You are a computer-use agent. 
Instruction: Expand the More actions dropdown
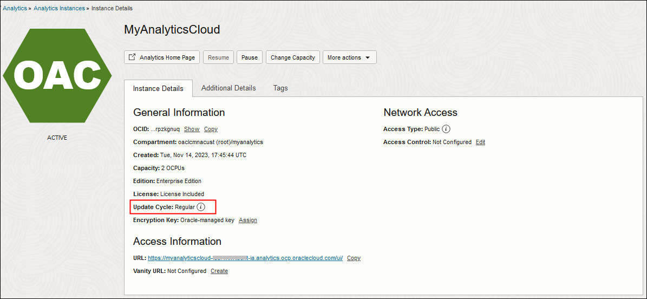(x=349, y=57)
